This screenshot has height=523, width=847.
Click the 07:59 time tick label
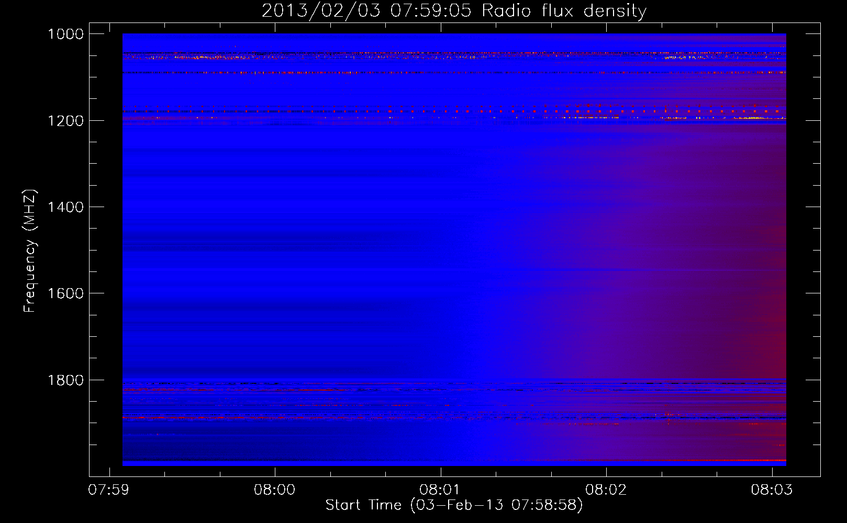click(x=109, y=490)
